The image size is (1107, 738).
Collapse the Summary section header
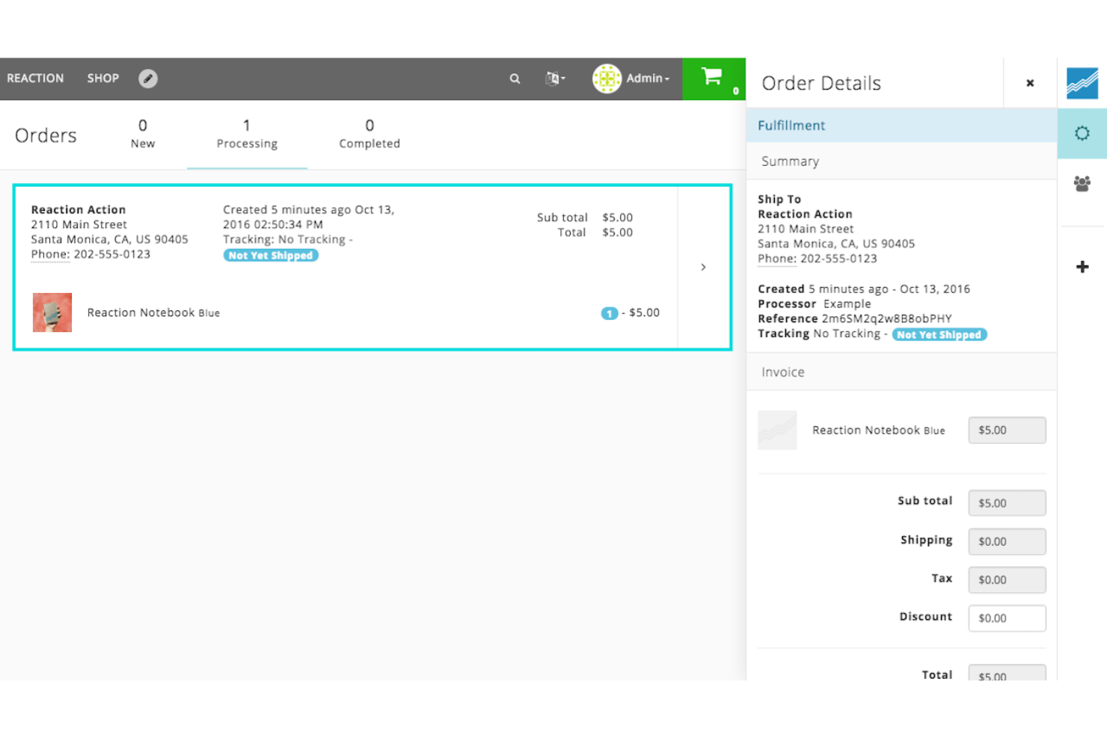click(x=901, y=162)
